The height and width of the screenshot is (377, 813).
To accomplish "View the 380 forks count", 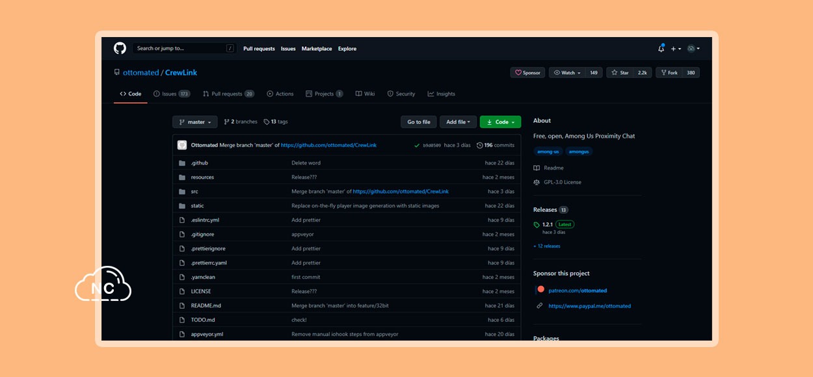I will (691, 73).
